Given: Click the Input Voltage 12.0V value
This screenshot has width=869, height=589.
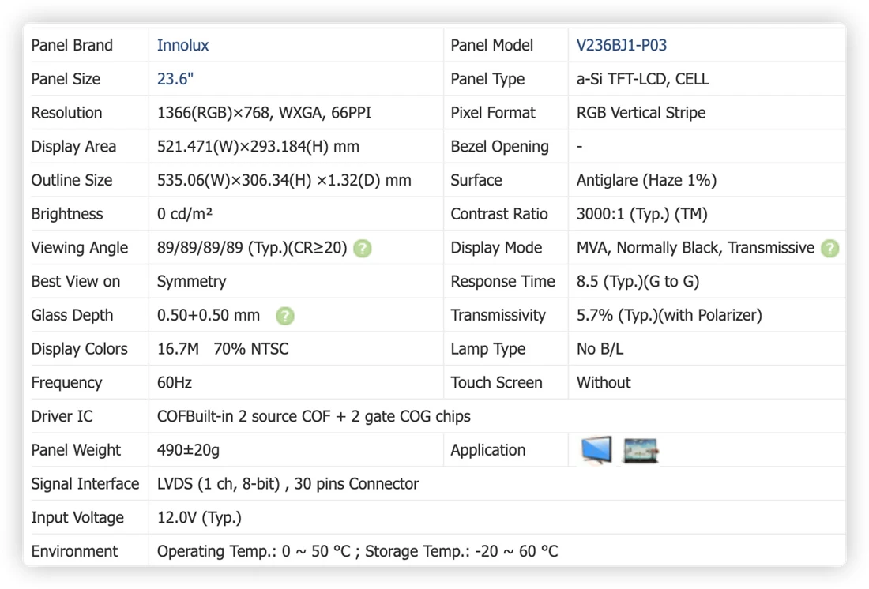Looking at the screenshot, I should point(200,518).
